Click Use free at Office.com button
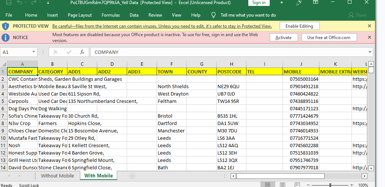This screenshot has height=187, width=385. (329, 37)
